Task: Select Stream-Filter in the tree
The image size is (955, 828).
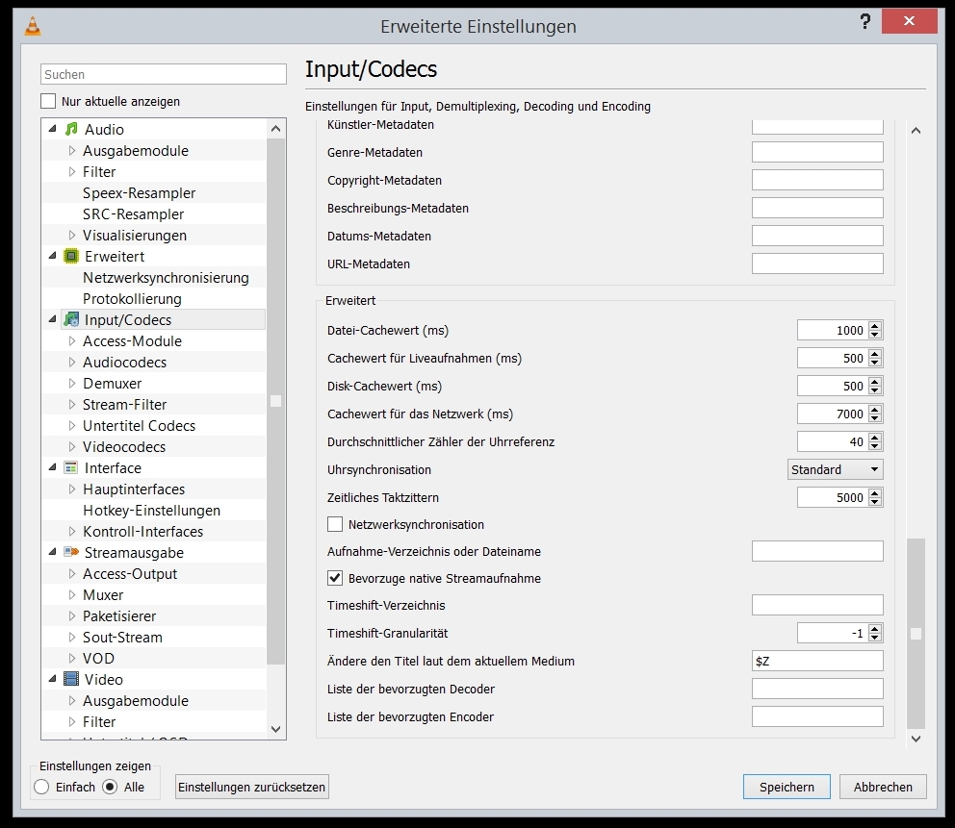Action: pyautogui.click(x=125, y=405)
